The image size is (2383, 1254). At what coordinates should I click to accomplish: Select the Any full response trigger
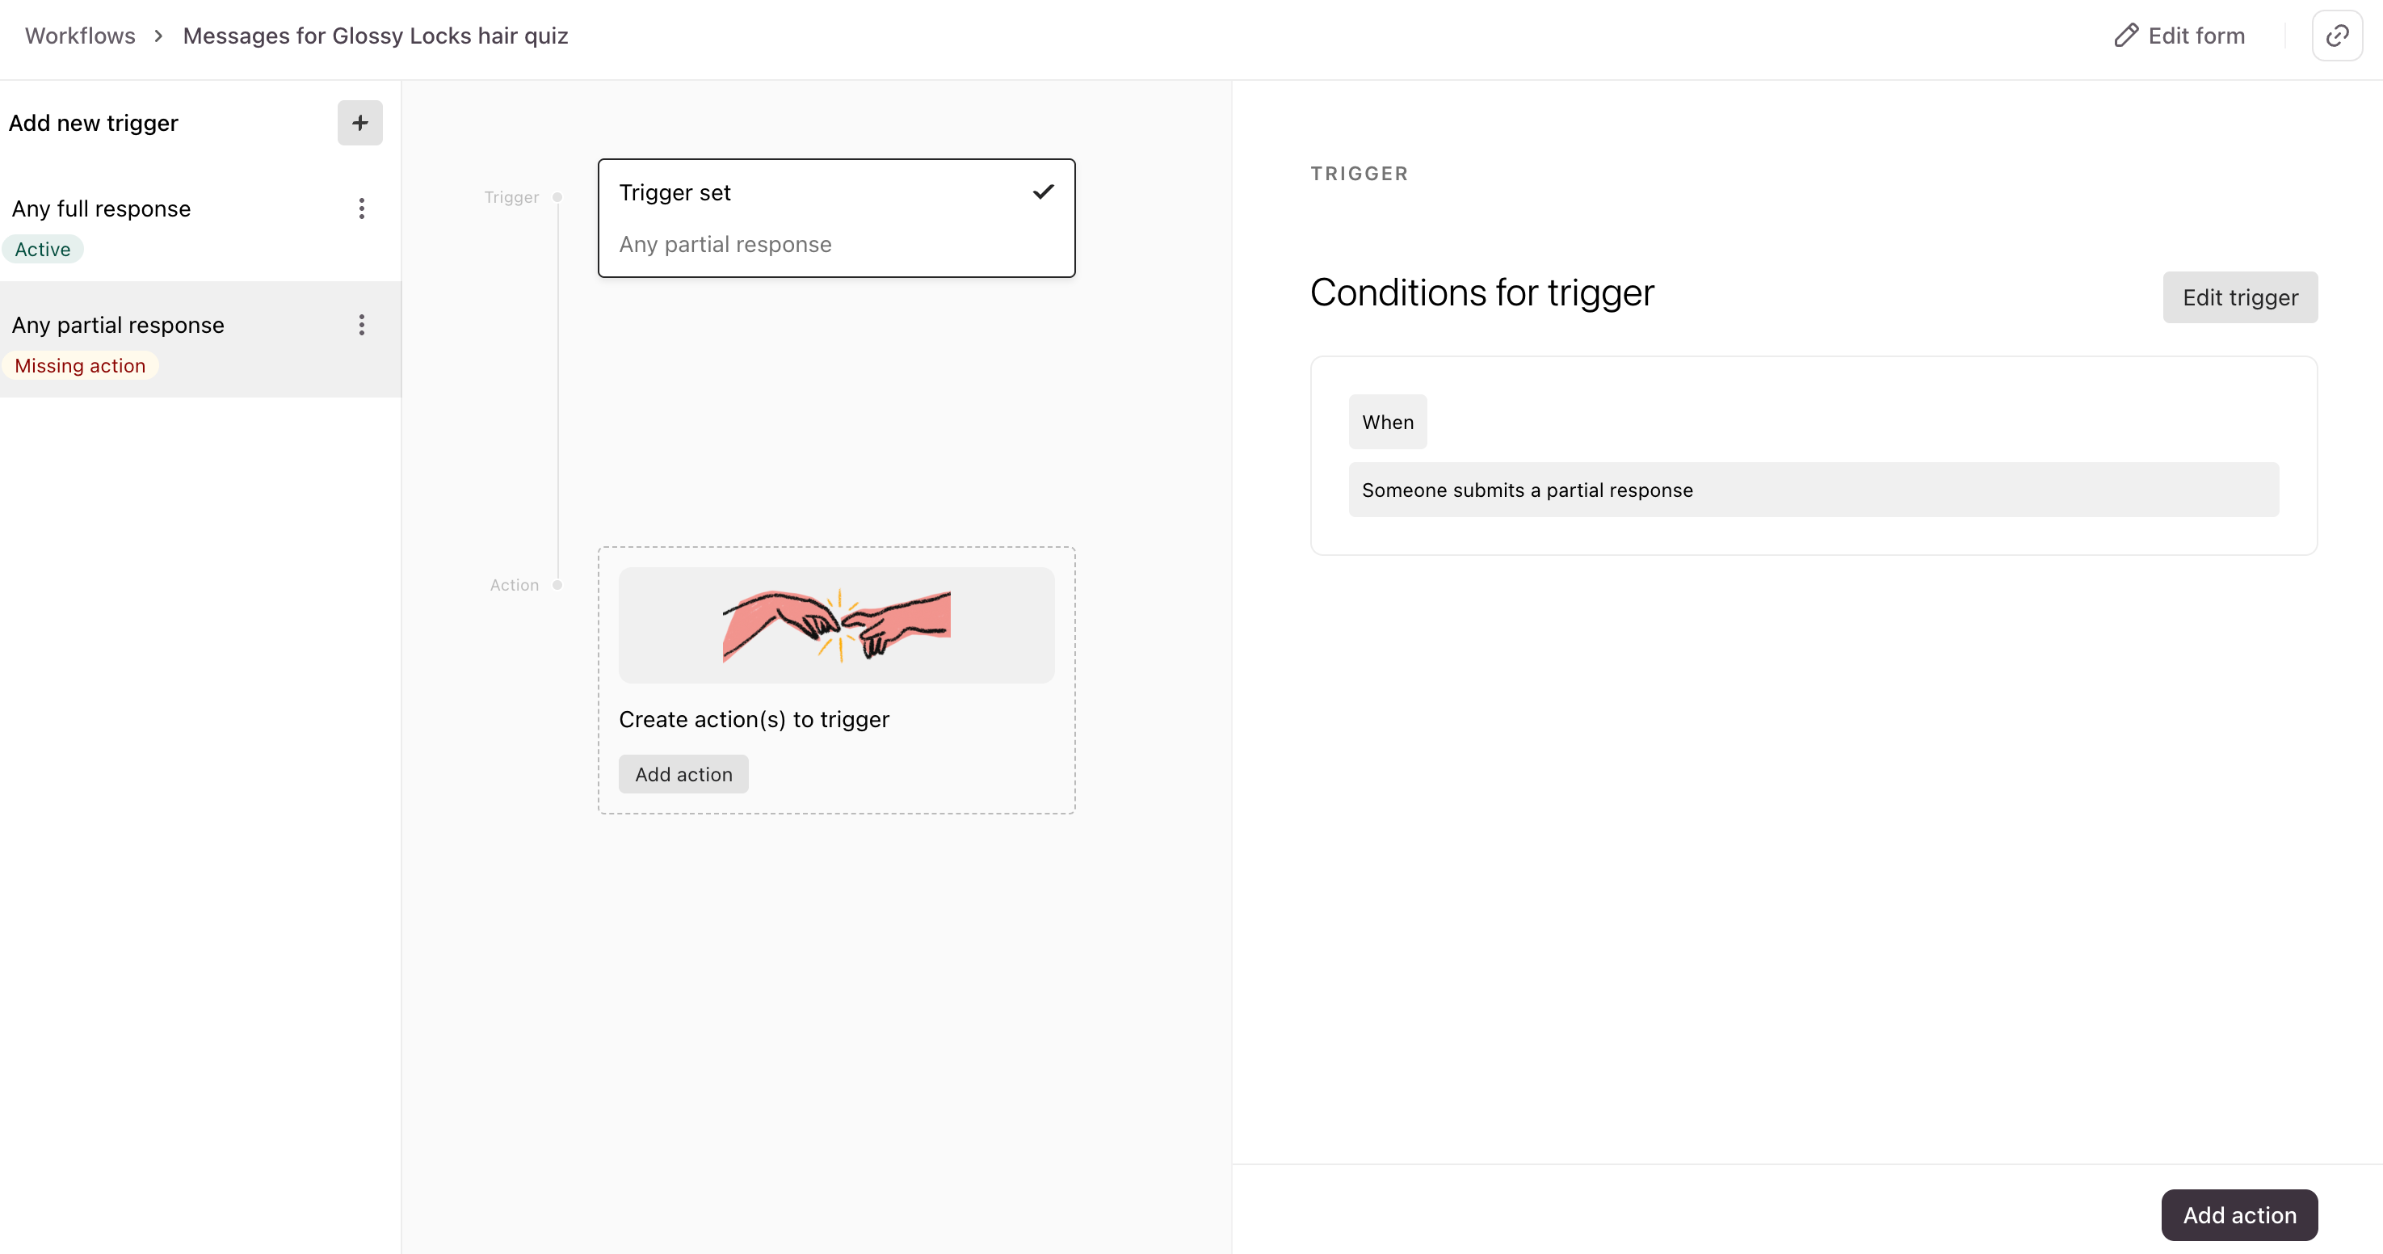102,209
